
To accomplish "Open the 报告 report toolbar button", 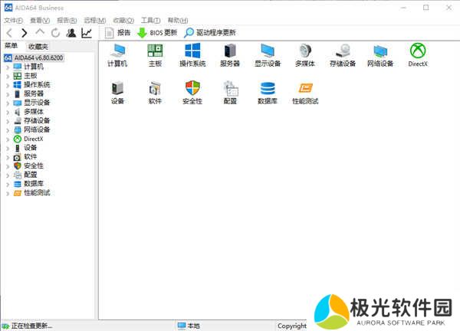I will 117,33.
